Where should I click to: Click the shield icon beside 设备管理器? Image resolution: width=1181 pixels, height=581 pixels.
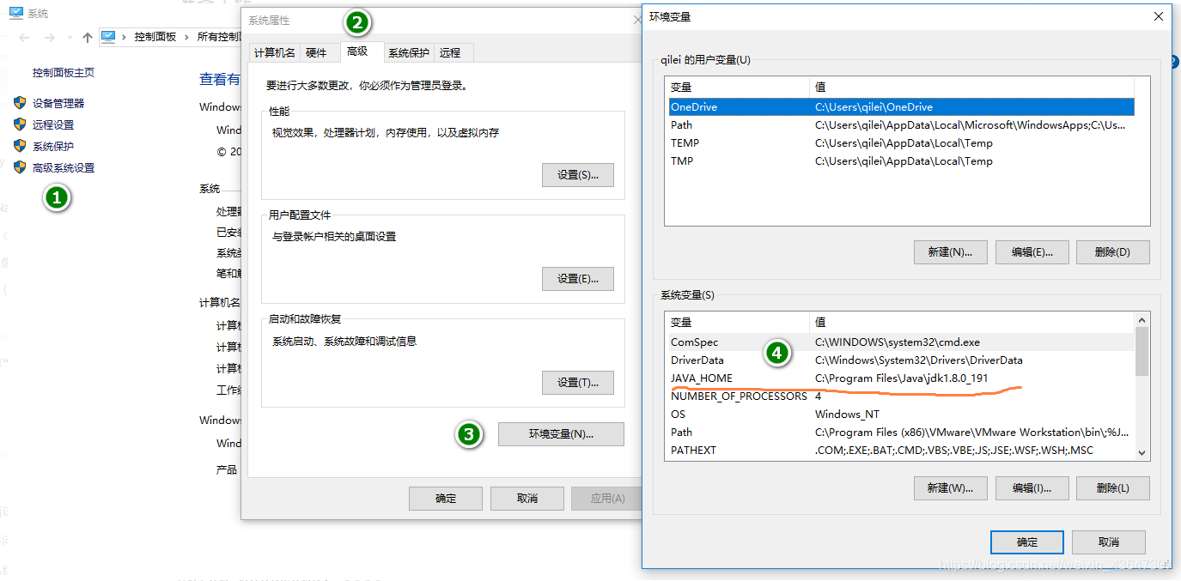tap(20, 103)
